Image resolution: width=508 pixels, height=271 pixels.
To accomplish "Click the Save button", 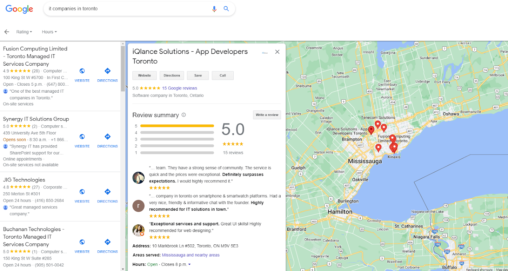I will coord(198,76).
